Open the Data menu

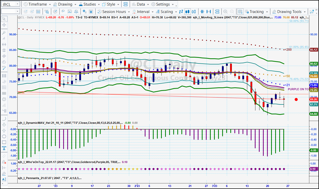(x=141, y=4)
